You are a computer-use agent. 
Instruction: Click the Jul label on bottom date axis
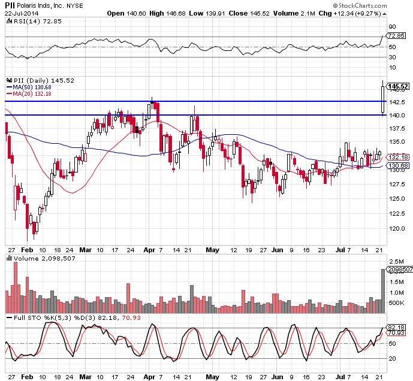pyautogui.click(x=340, y=377)
